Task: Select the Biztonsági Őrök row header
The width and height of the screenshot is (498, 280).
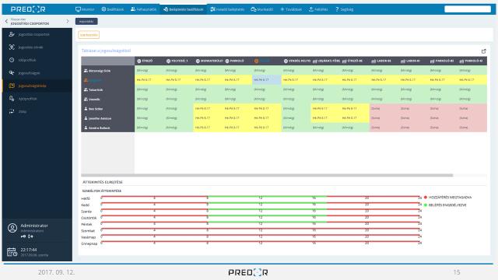Action: [107, 71]
